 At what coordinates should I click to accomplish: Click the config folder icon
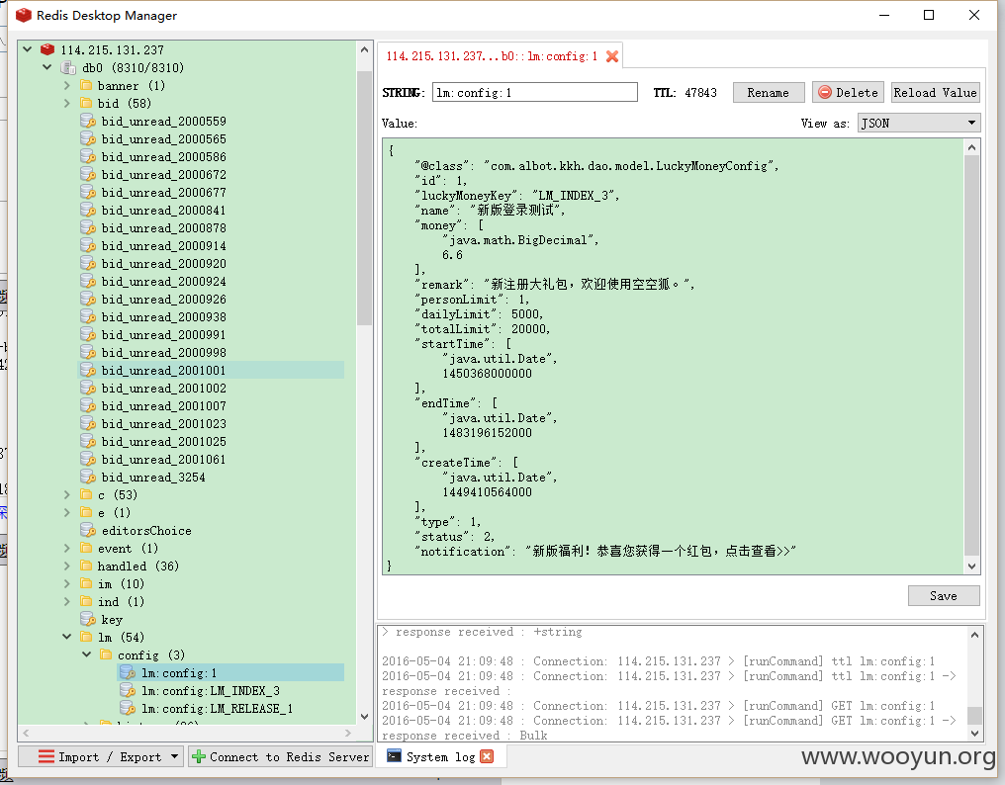[x=107, y=654]
